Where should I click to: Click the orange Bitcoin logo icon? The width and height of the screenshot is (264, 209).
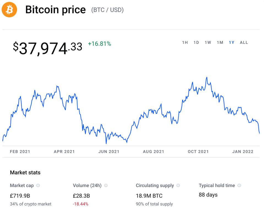click(x=9, y=10)
